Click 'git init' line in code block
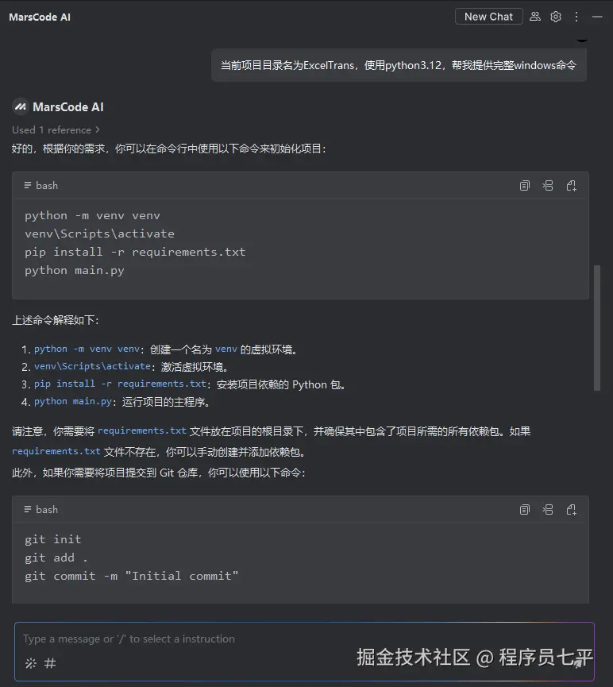Viewport: 613px width, 687px height. click(53, 539)
